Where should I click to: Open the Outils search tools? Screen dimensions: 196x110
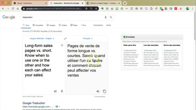click(108, 25)
